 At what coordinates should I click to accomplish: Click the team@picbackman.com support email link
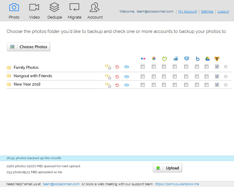tap(61, 184)
